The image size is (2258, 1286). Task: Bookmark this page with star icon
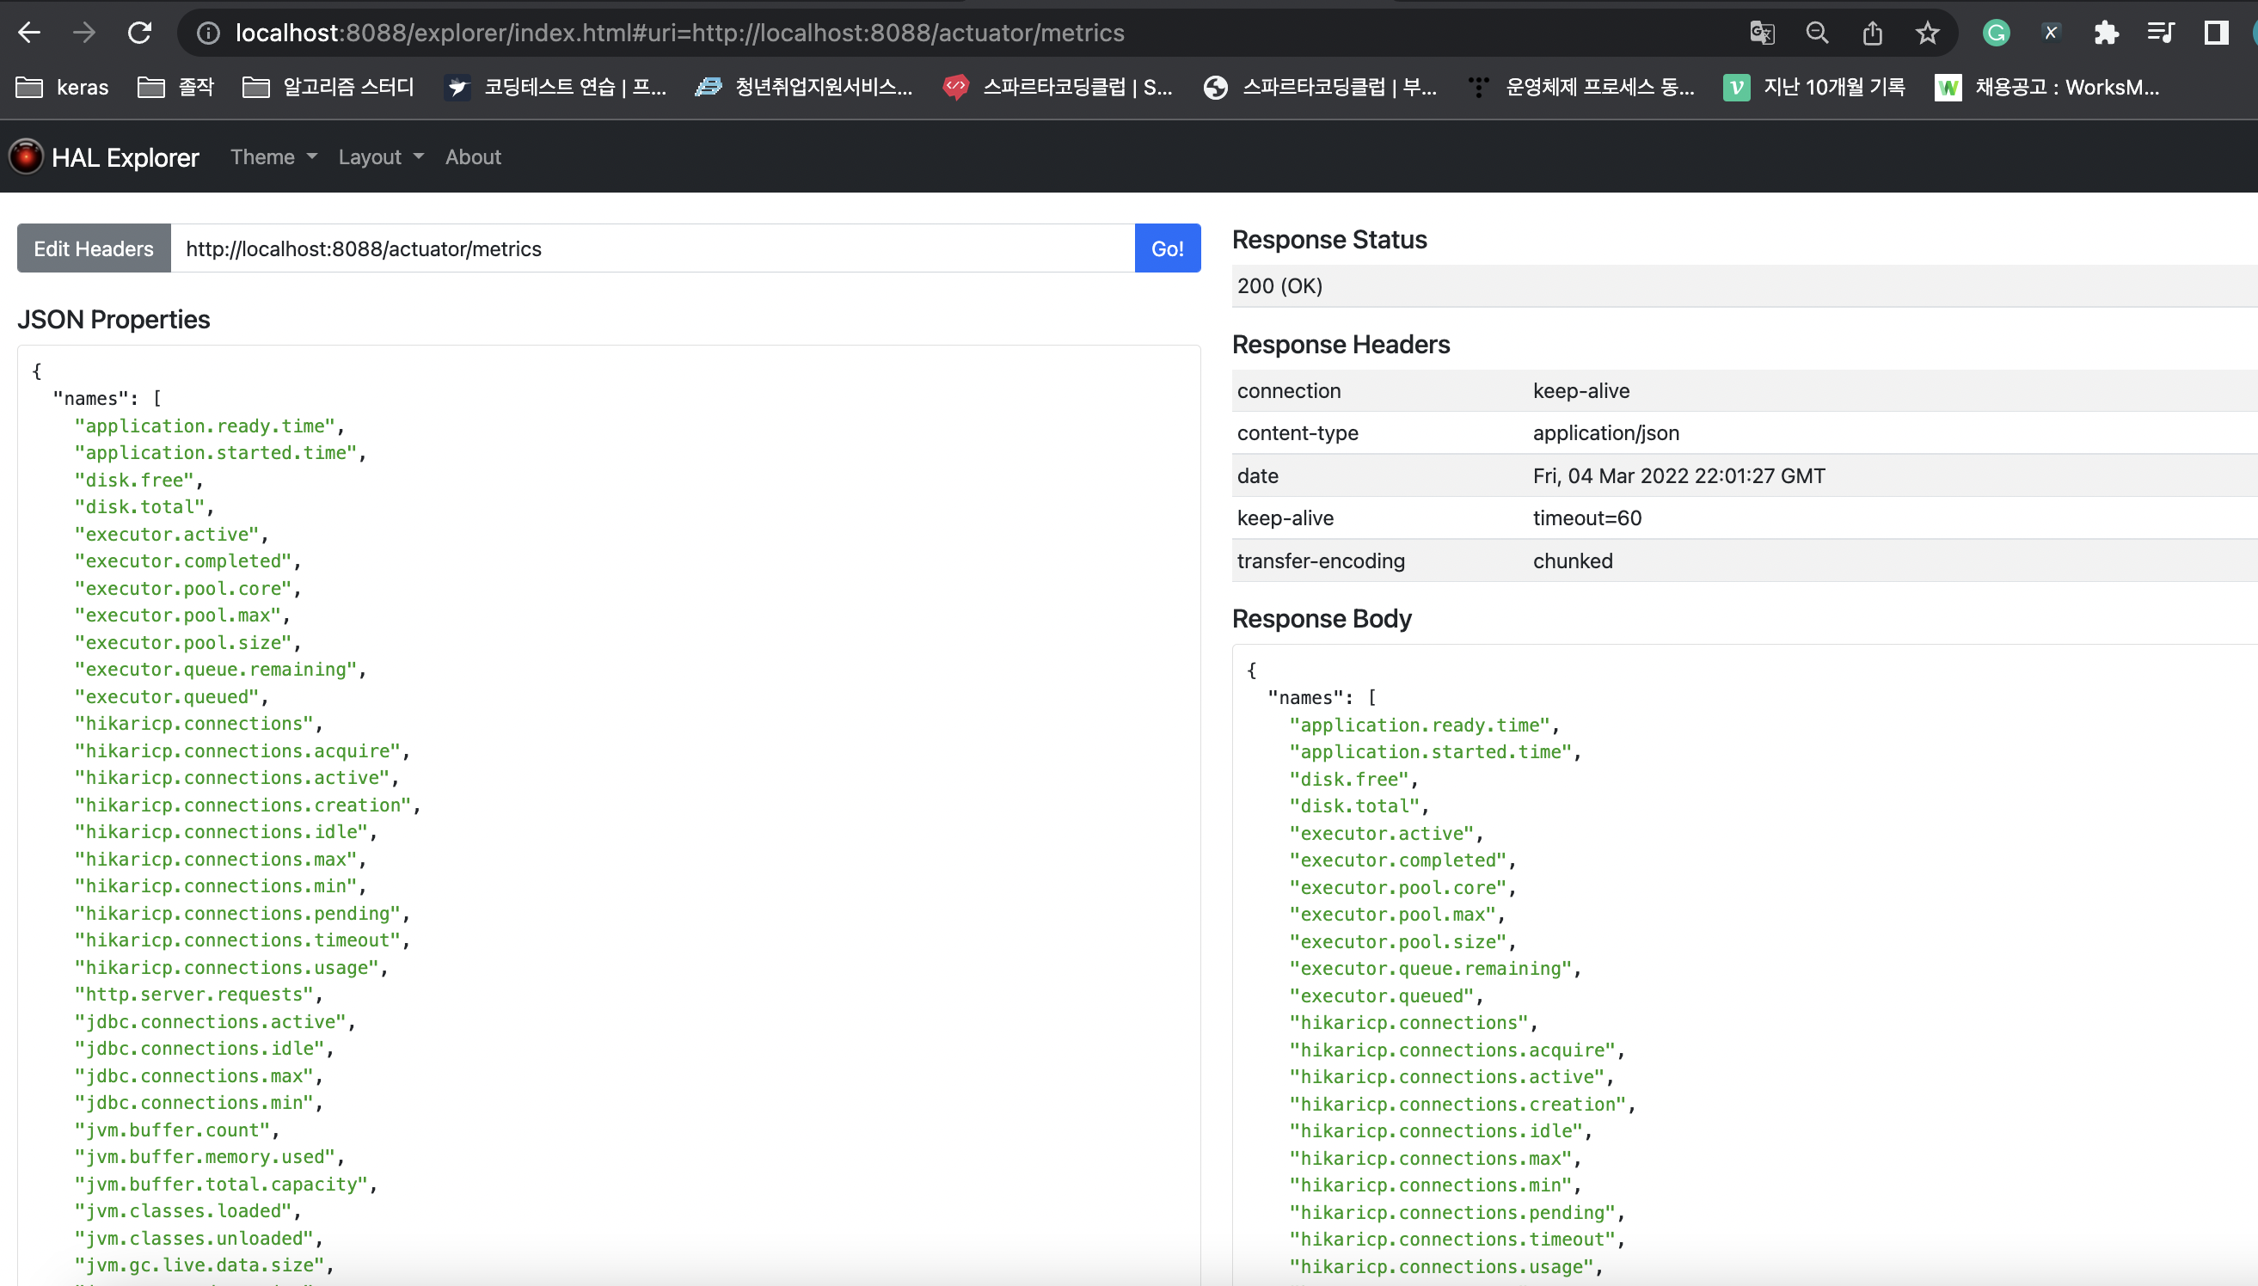[1928, 33]
